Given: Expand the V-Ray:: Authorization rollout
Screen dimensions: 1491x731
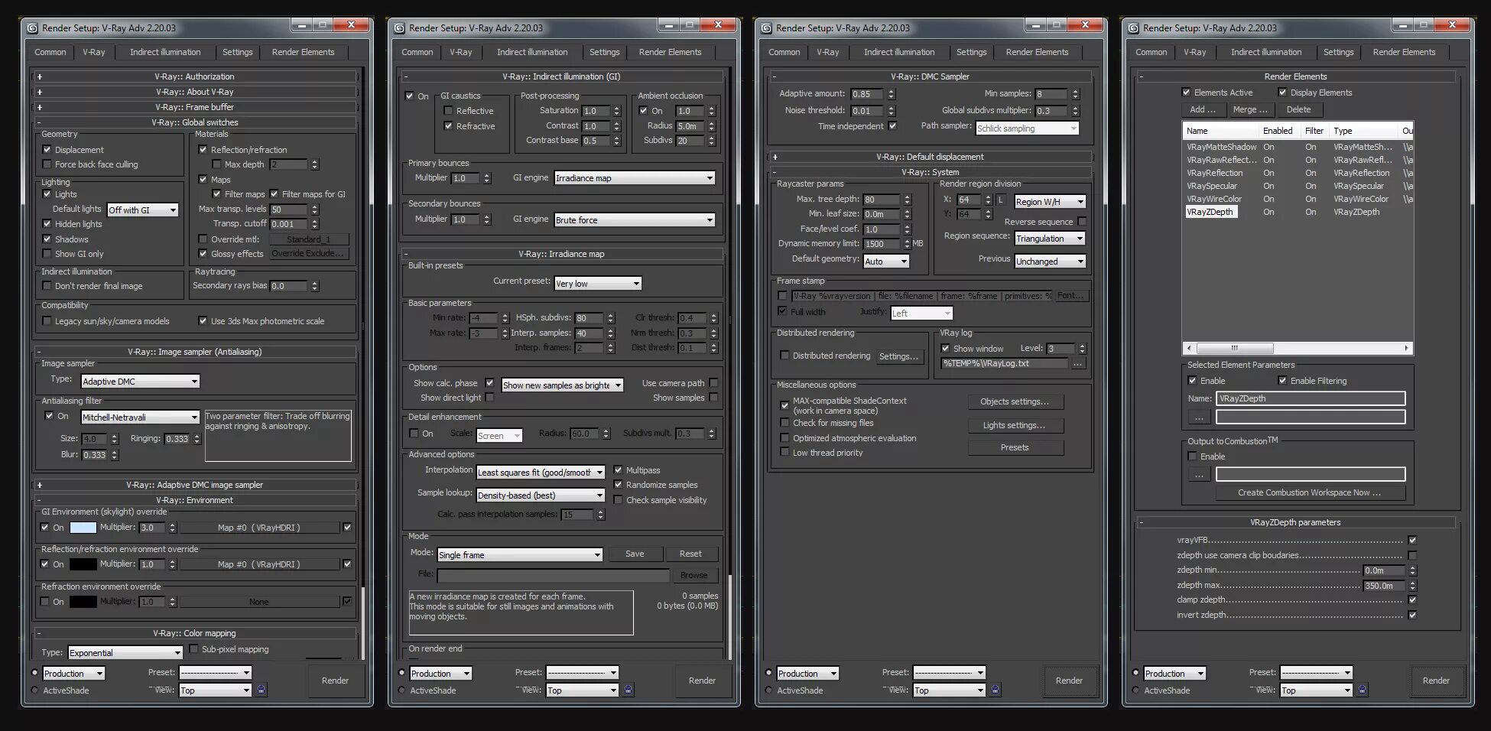Looking at the screenshot, I should pos(194,76).
